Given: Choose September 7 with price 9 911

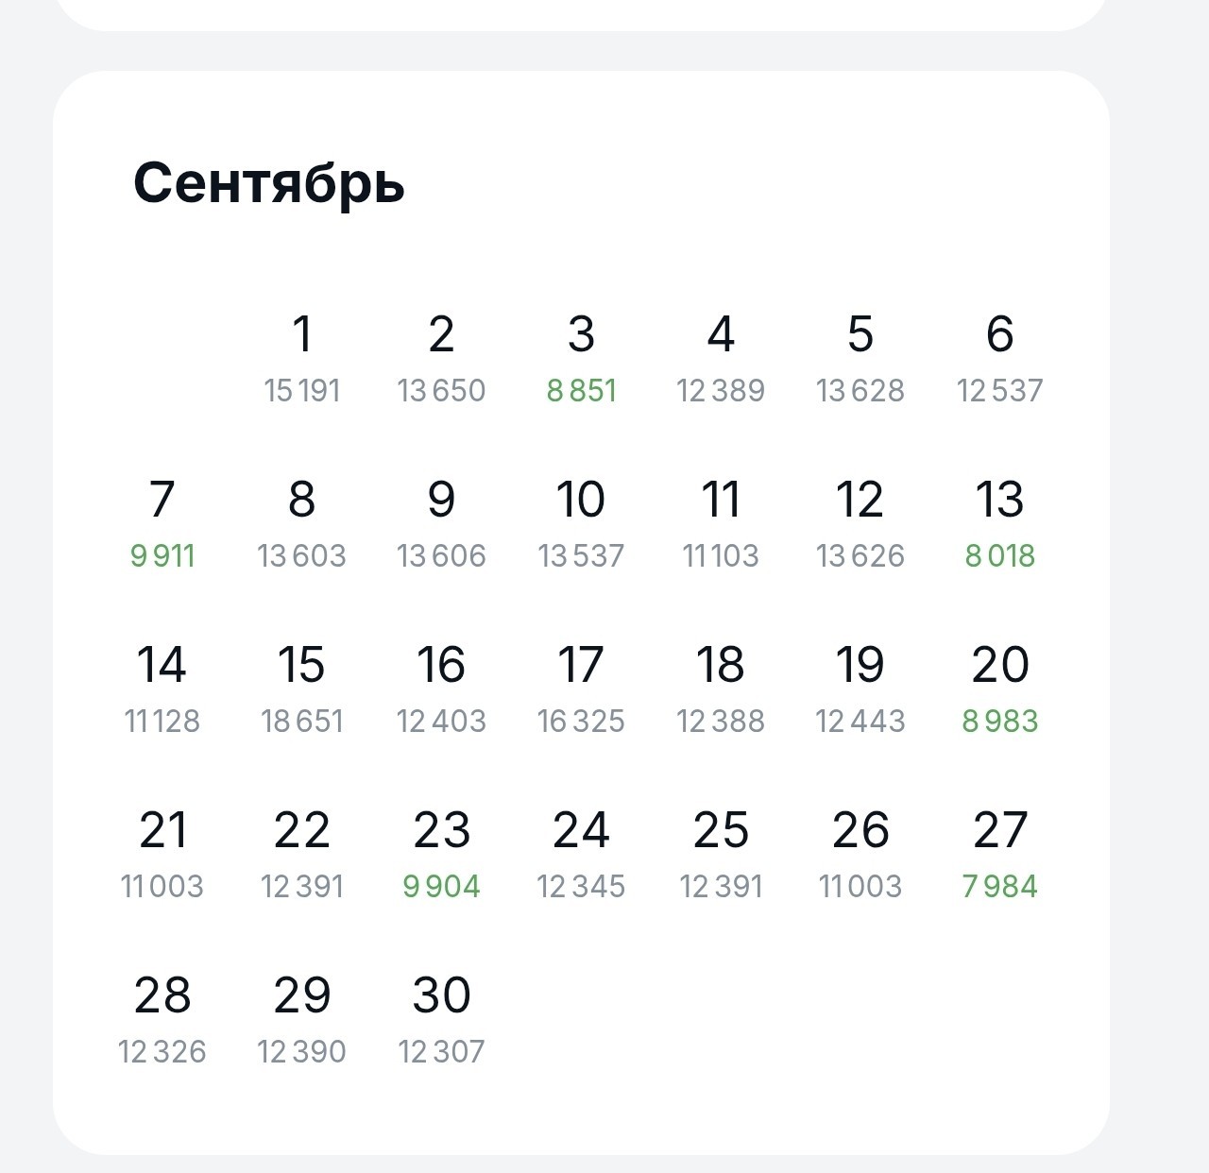Looking at the screenshot, I should pyautogui.click(x=162, y=524).
